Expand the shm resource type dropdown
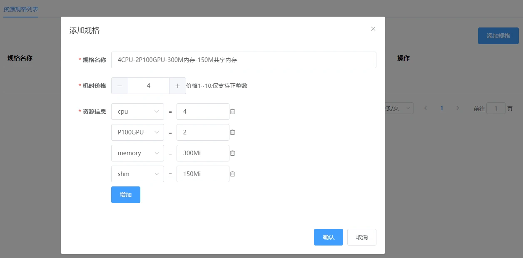The height and width of the screenshot is (258, 523). pyautogui.click(x=137, y=174)
